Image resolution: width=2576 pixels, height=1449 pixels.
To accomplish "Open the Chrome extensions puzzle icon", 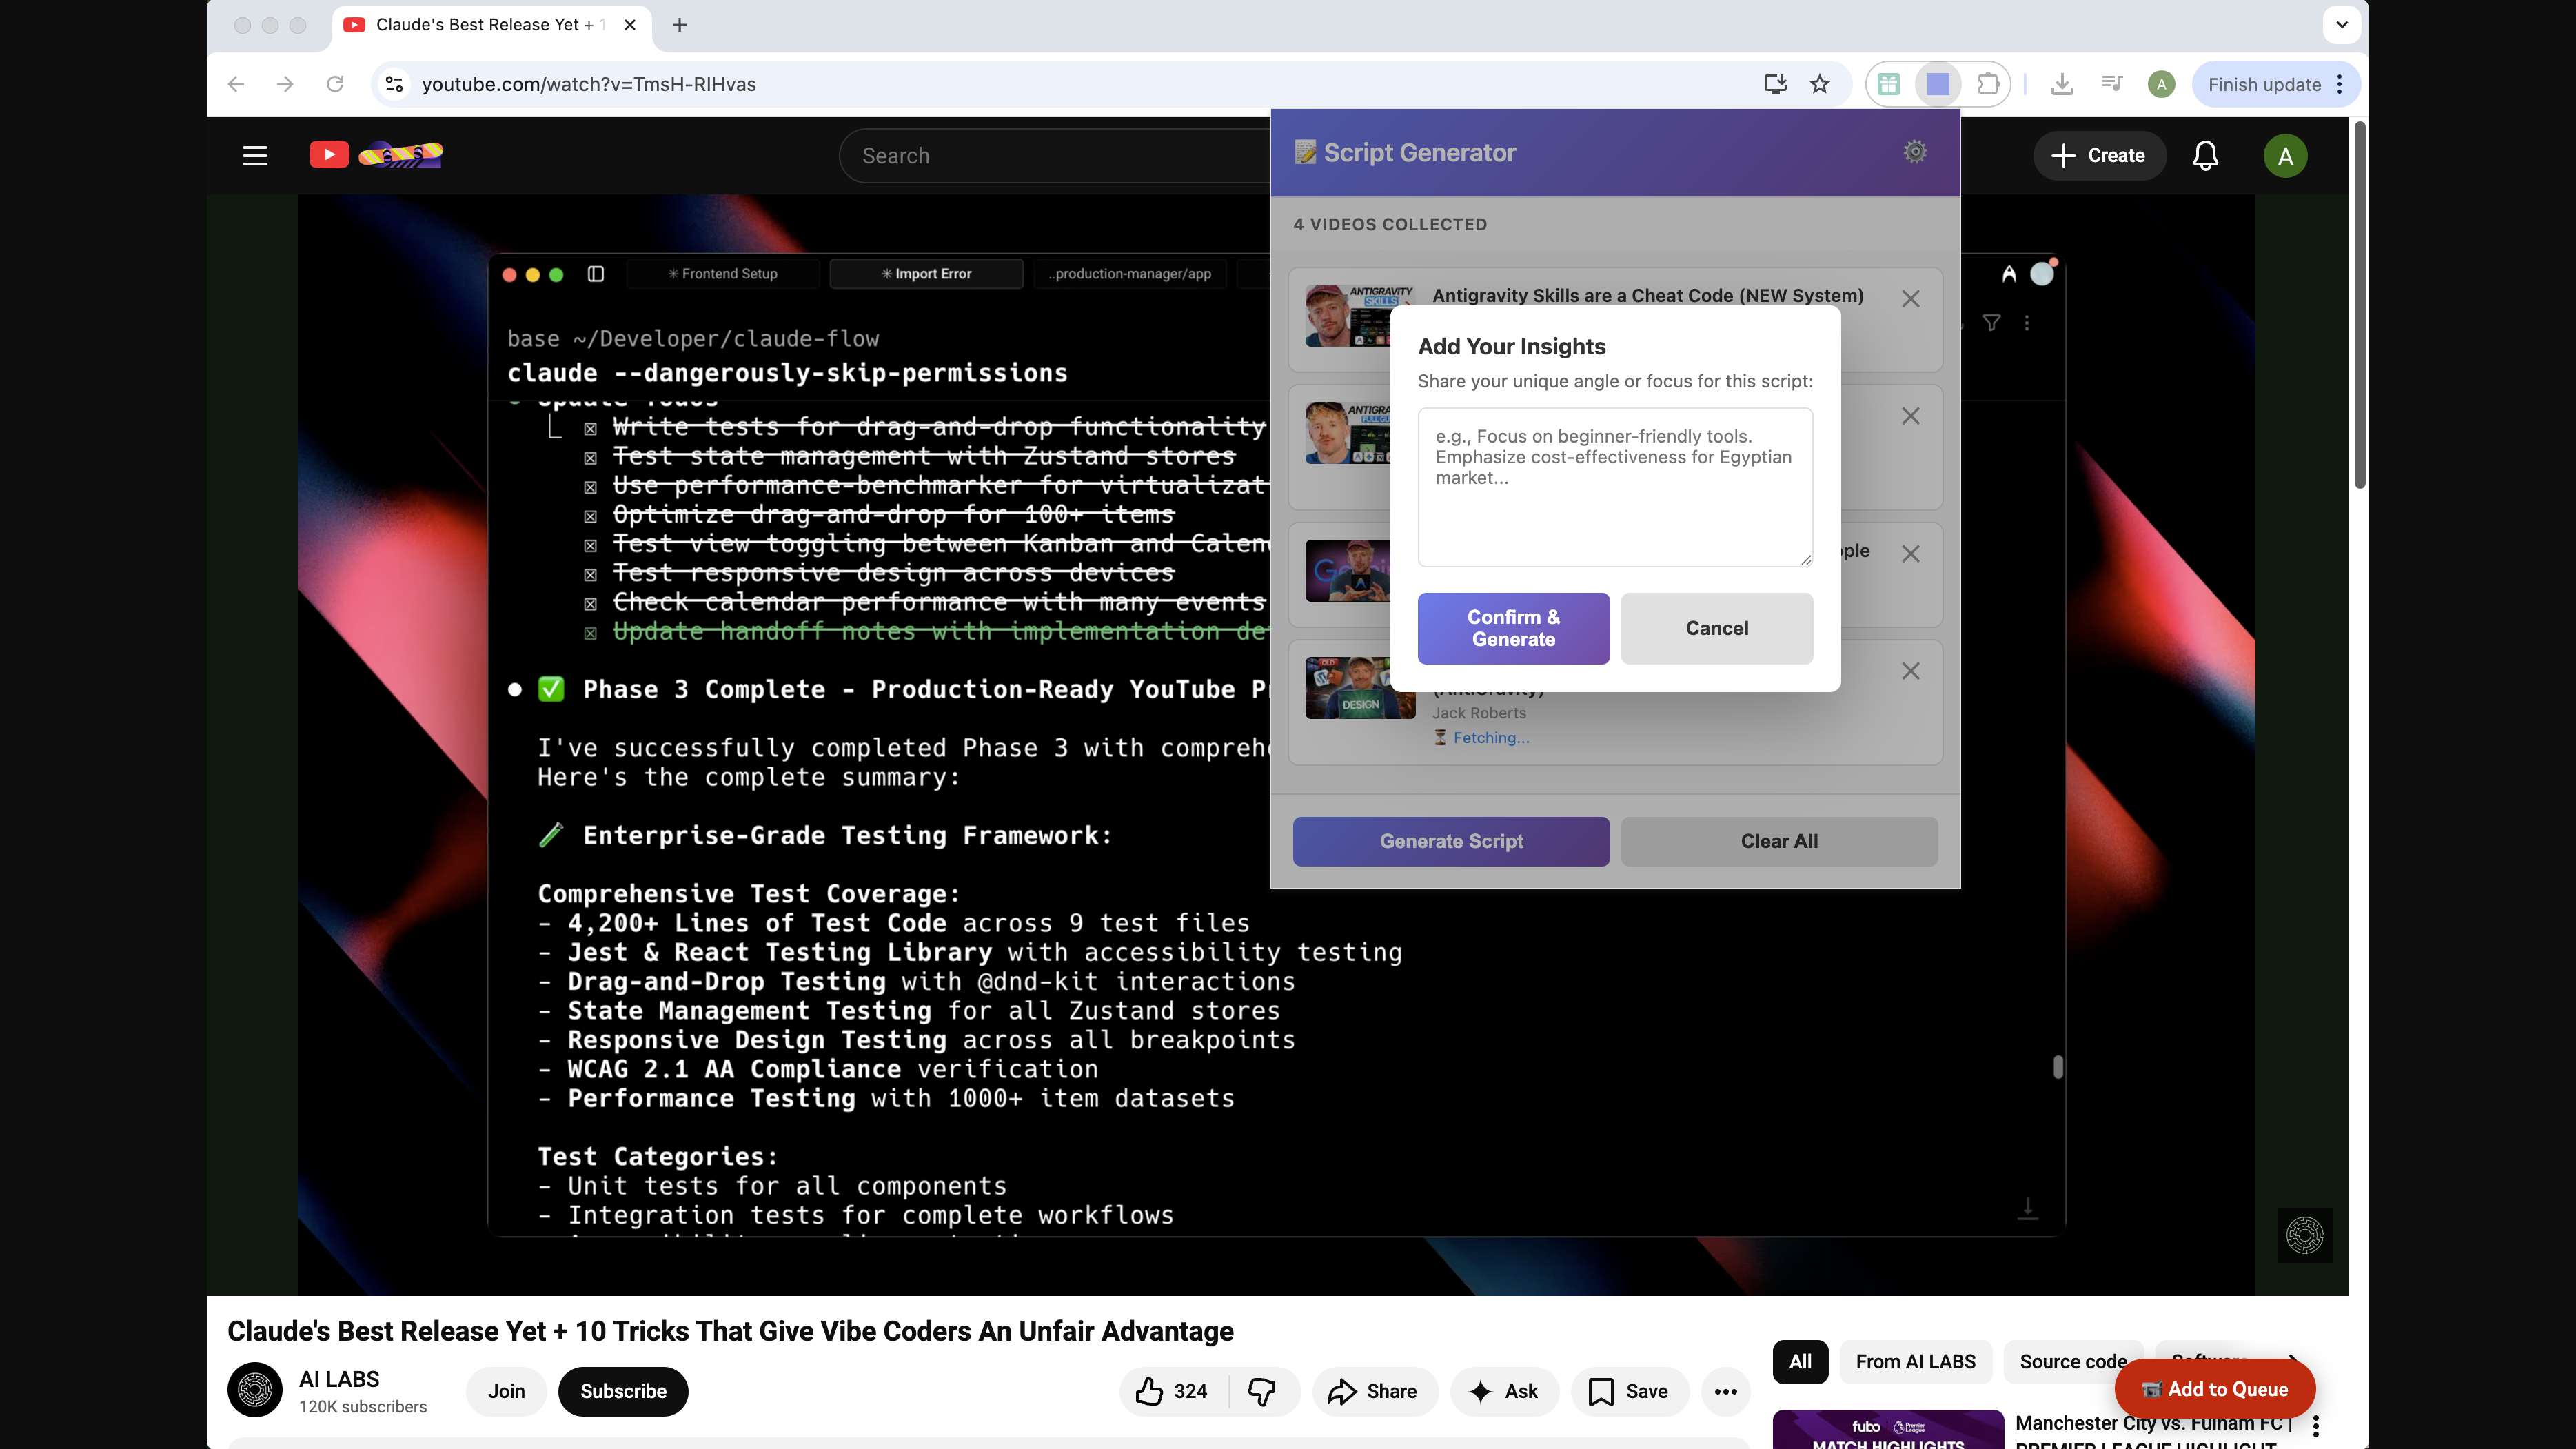I will click(1989, 84).
